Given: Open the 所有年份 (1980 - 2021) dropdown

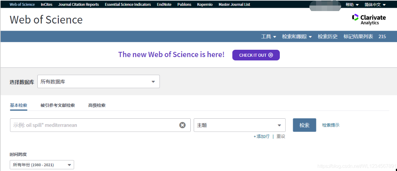Looking at the screenshot, I should [x=42, y=165].
